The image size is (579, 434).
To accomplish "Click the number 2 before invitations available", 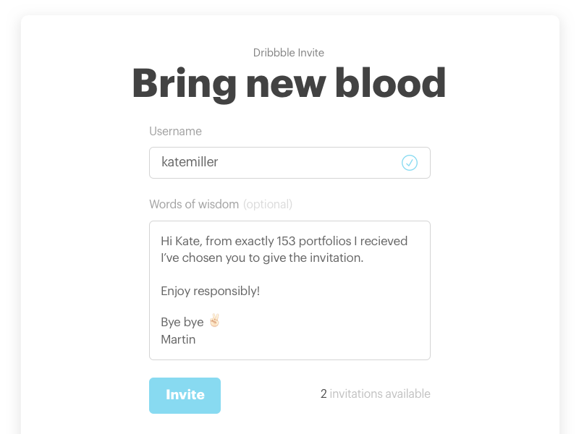I will pyautogui.click(x=324, y=394).
